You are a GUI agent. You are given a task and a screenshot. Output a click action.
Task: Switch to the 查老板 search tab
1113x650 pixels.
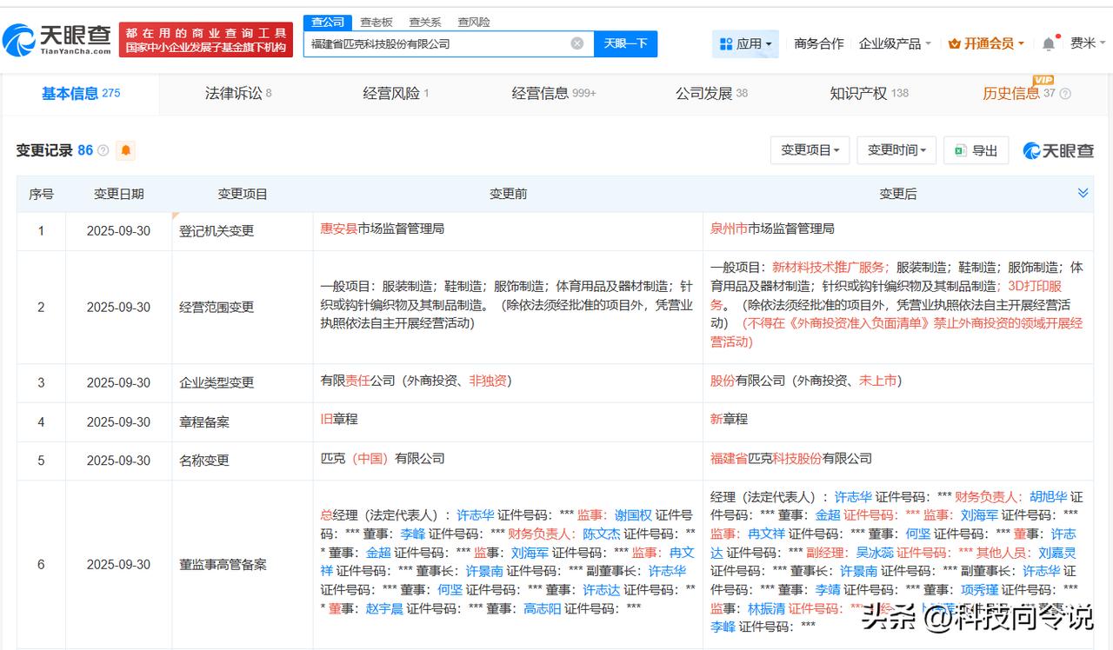[x=377, y=23]
